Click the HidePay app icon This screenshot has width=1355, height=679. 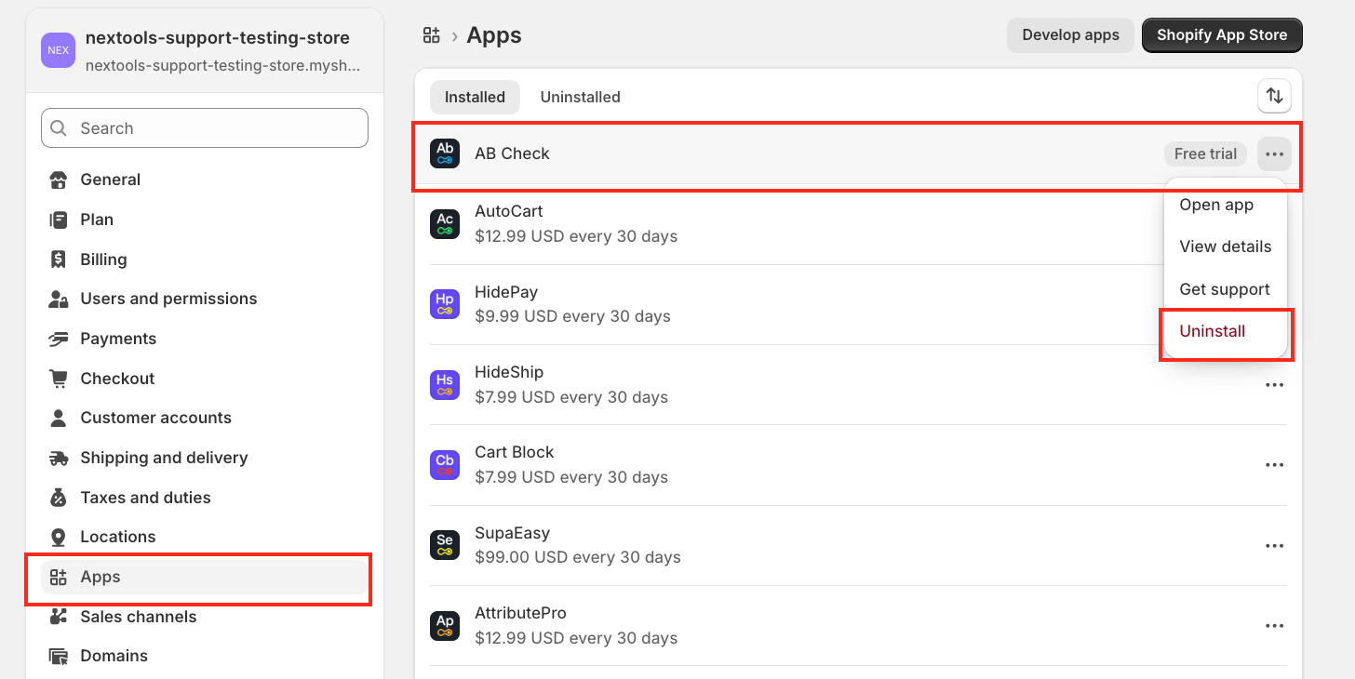pos(445,304)
